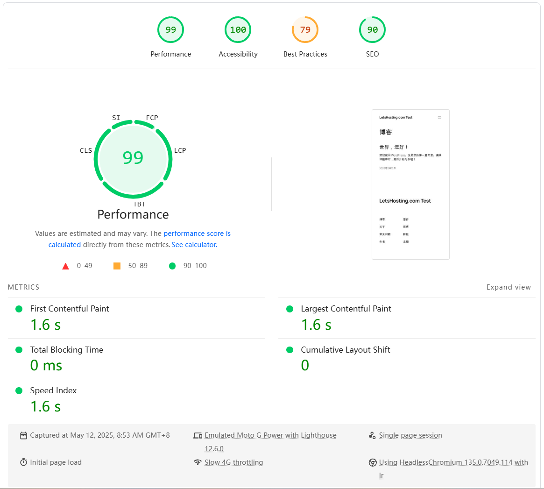Click the First Contentful Paint metric title

coord(70,309)
